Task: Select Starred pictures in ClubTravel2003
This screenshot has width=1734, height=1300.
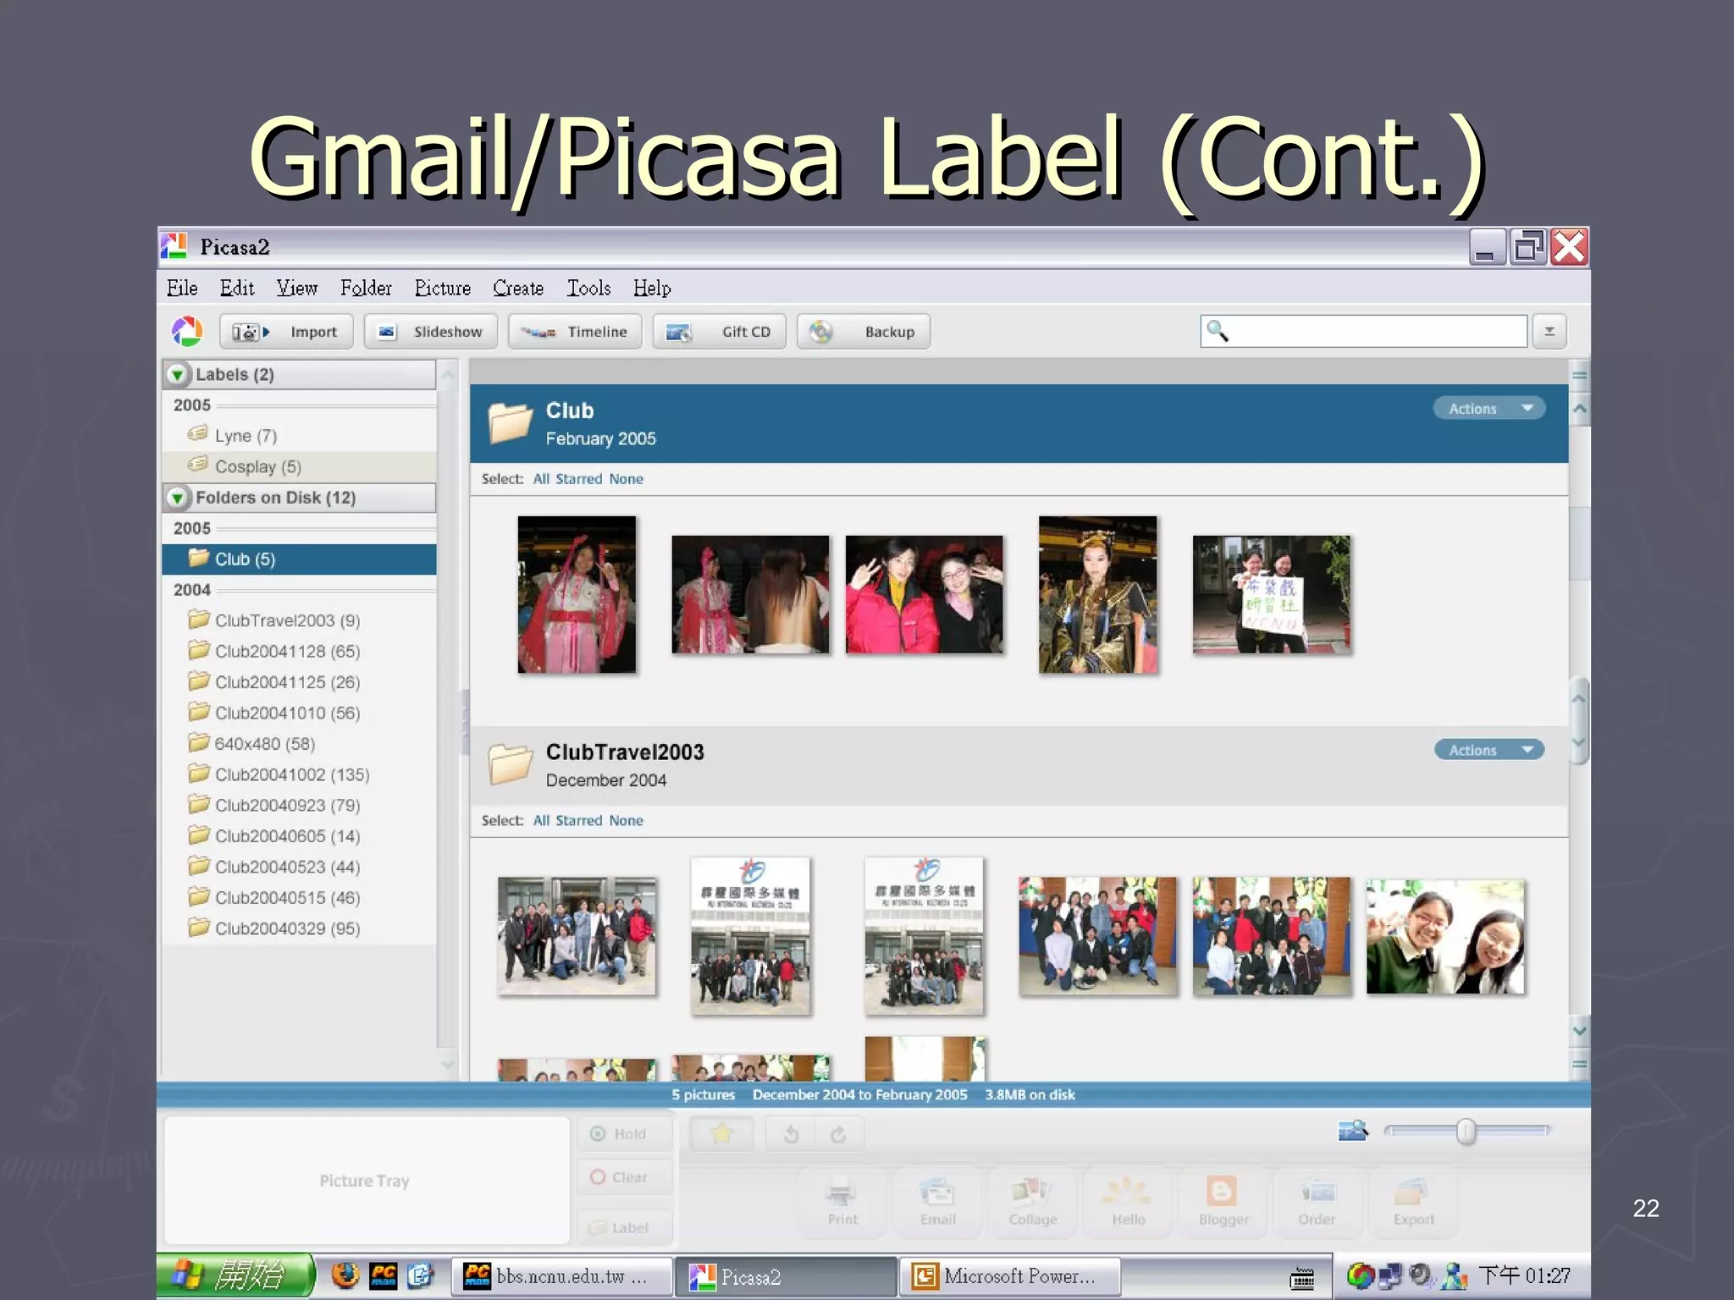Action: point(579,821)
